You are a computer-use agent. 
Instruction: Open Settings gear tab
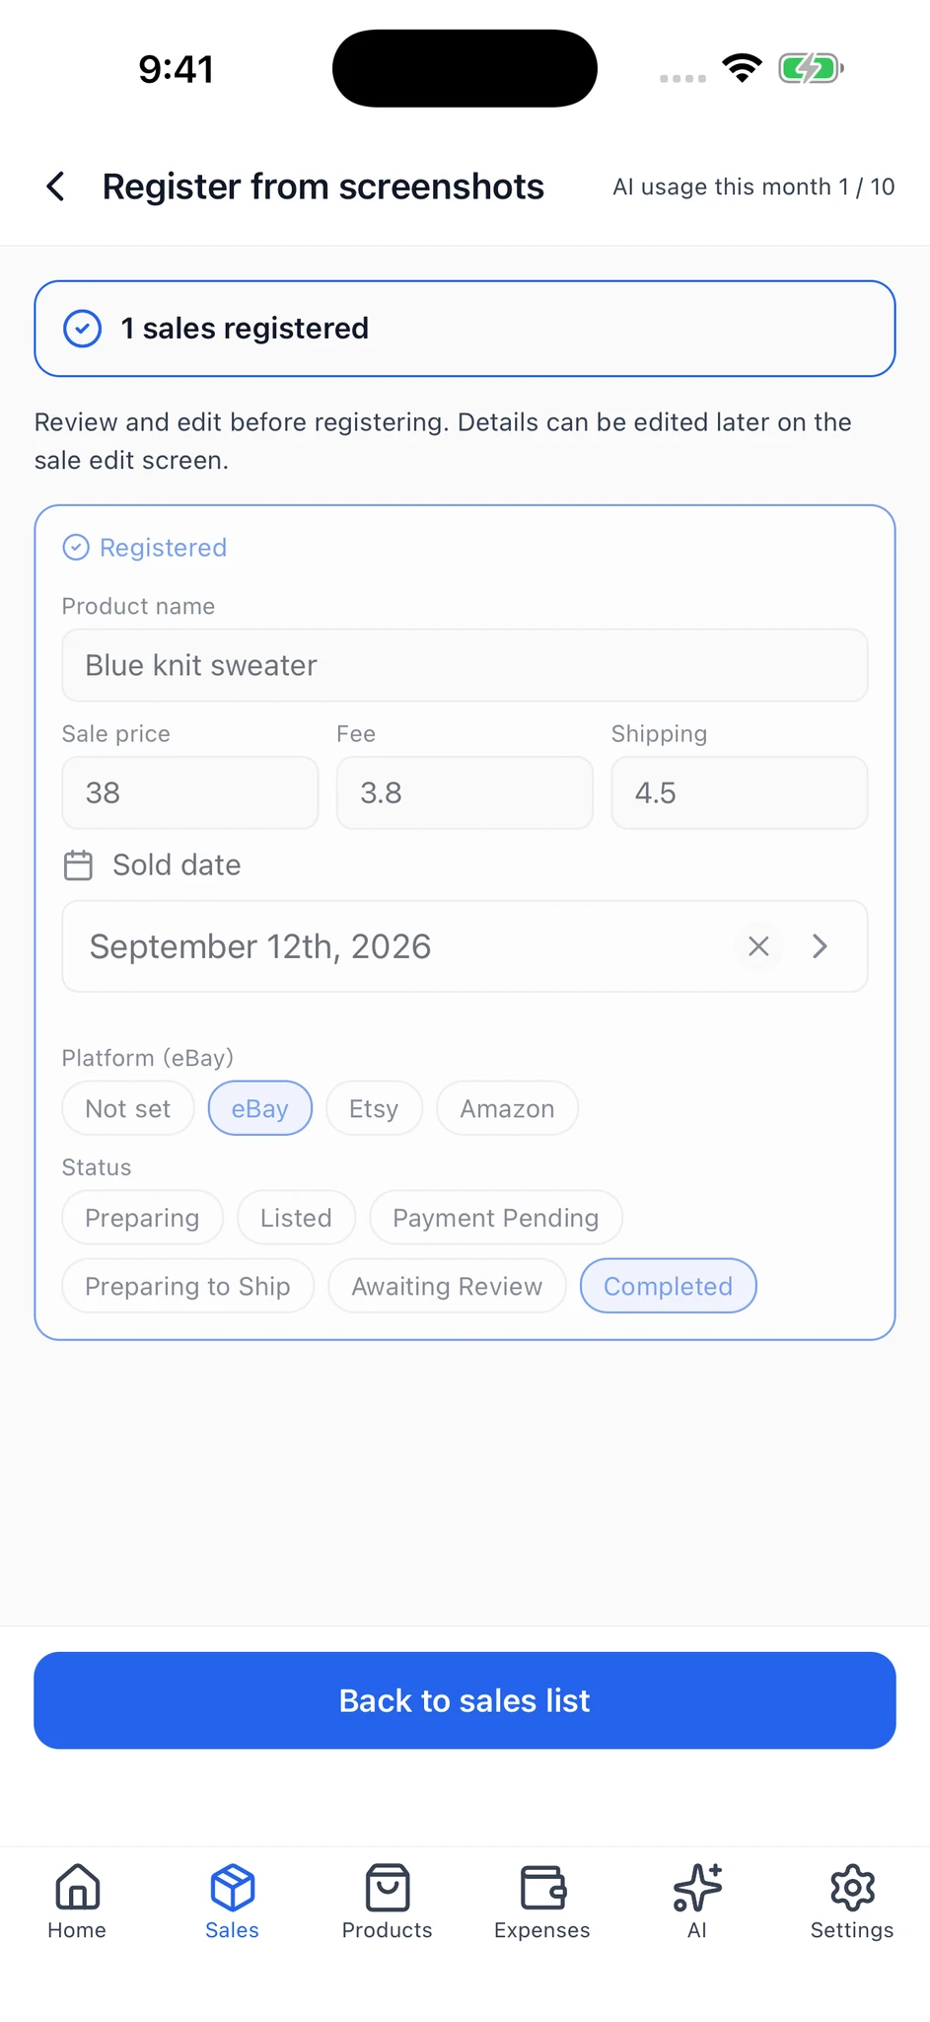(852, 1902)
